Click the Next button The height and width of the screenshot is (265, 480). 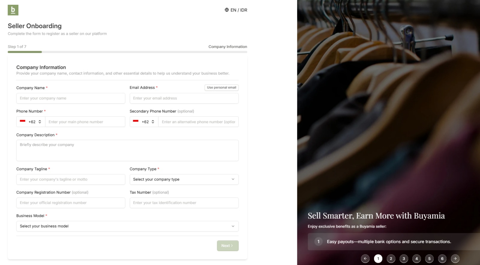pos(227,246)
